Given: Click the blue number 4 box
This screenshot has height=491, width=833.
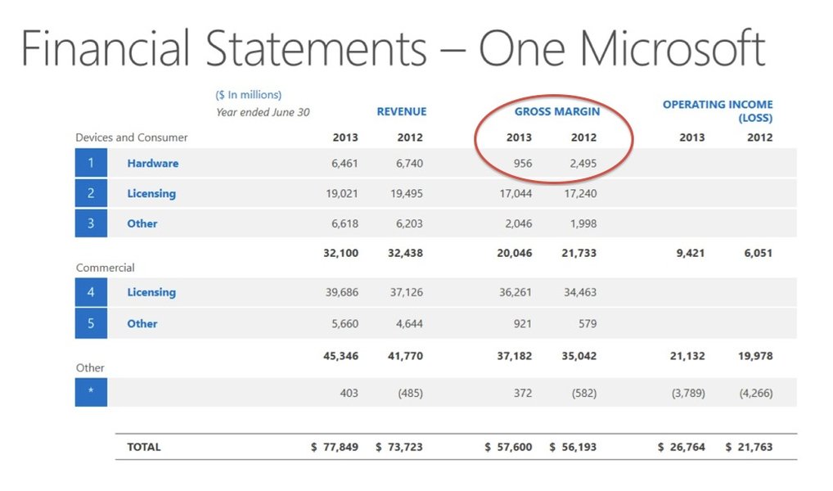Looking at the screenshot, I should coord(91,291).
